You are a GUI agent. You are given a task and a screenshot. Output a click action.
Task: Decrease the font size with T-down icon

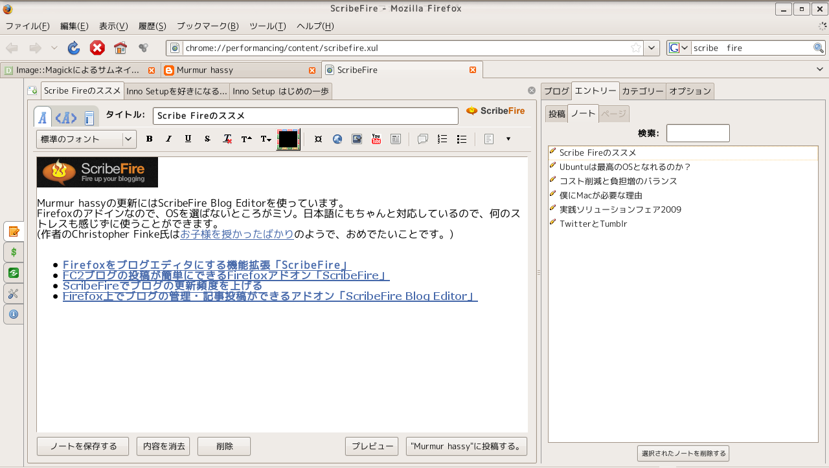tap(266, 139)
